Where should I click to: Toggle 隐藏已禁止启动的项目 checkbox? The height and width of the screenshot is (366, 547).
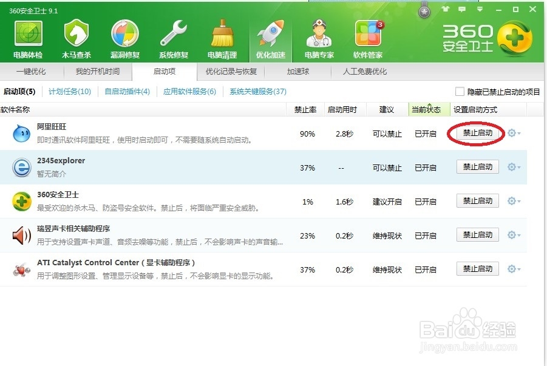click(460, 92)
